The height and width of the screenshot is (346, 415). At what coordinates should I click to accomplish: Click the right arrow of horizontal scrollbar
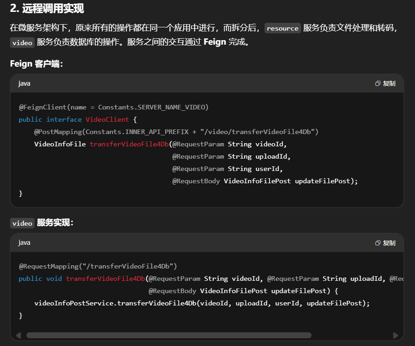(395, 335)
